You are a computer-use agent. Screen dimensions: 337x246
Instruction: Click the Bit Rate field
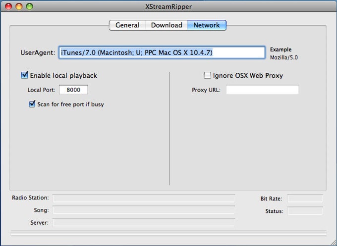[x=305, y=198]
